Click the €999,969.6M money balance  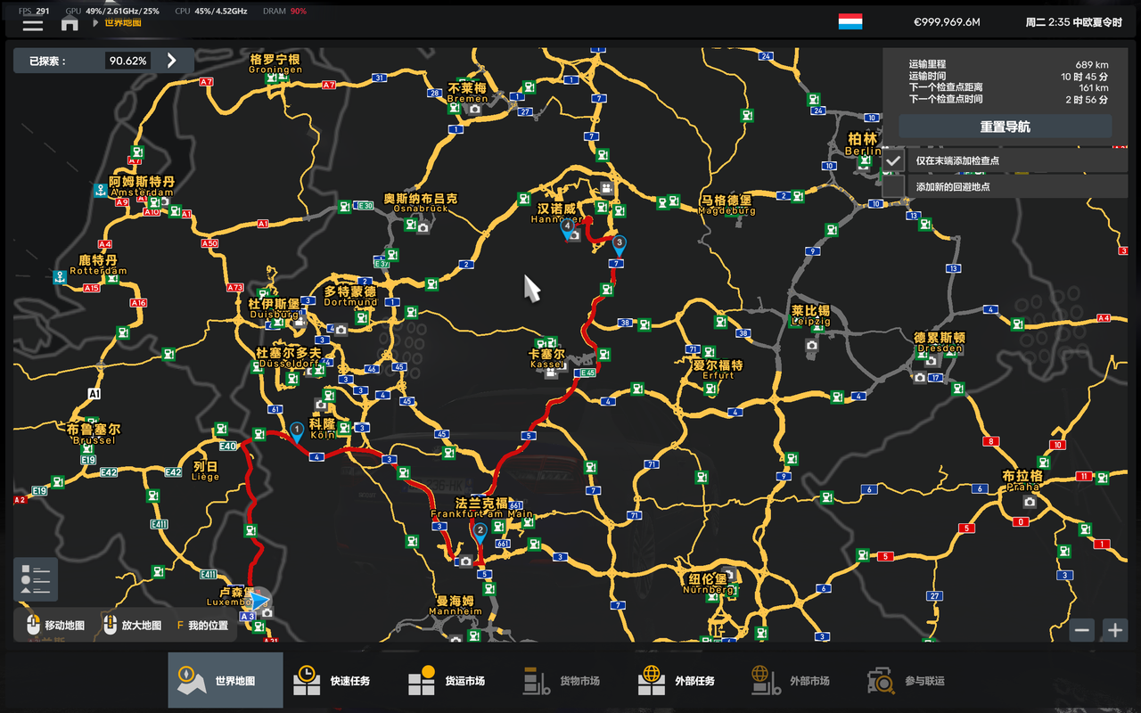[x=948, y=22]
